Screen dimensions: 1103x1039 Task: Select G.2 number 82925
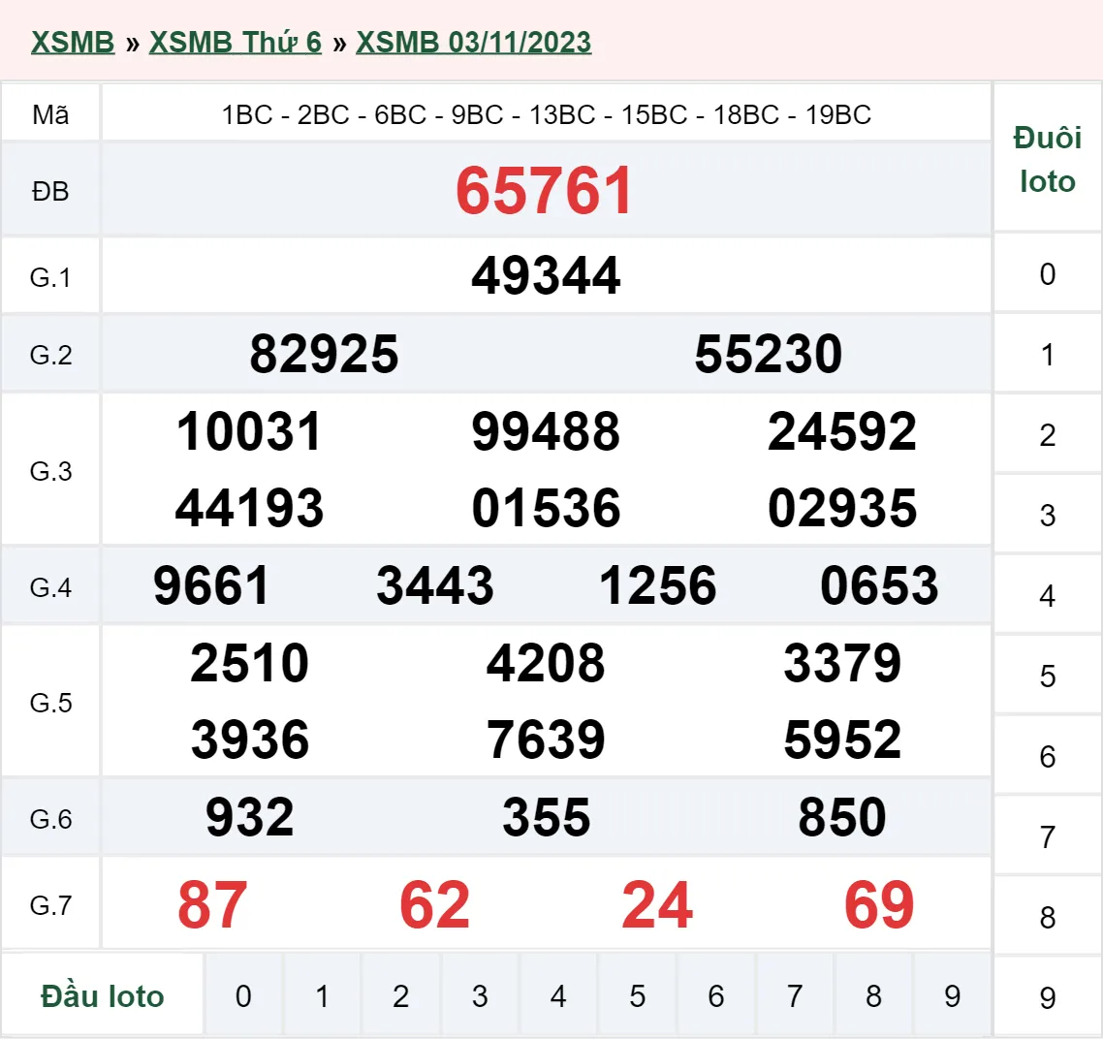point(326,354)
